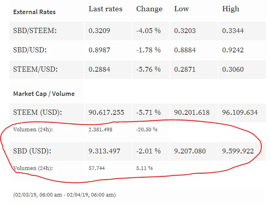Select the Change column header
Image resolution: width=270 pixels, height=203 pixels.
click(149, 9)
